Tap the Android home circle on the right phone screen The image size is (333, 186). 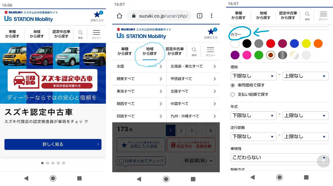tap(280, 177)
